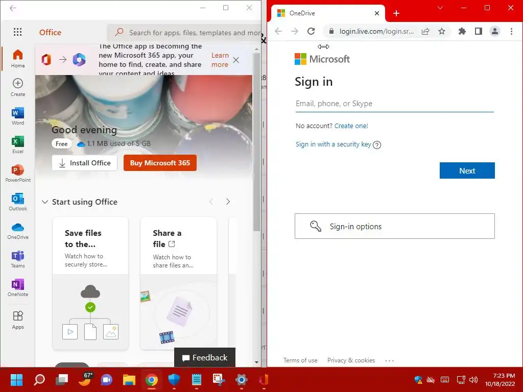523x392 pixels.
Task: Launch Word from the Office sidebar
Action: point(18,116)
